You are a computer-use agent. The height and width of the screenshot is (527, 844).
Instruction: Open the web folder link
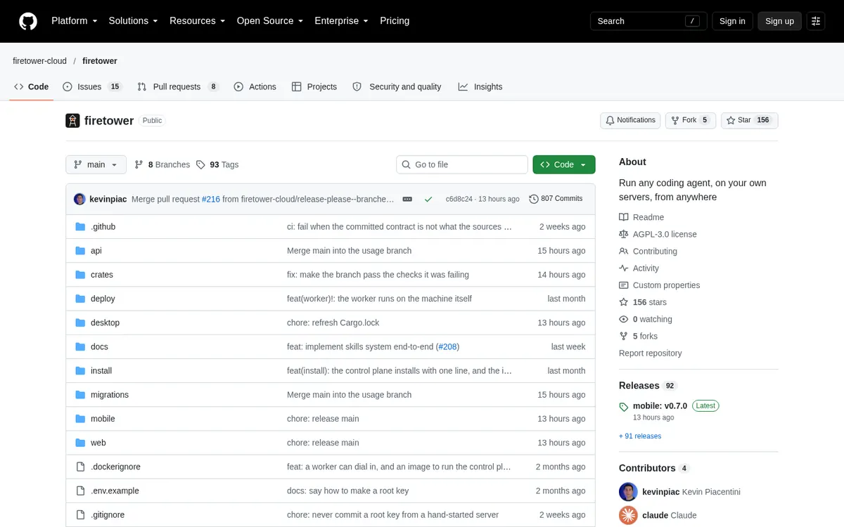pyautogui.click(x=98, y=443)
